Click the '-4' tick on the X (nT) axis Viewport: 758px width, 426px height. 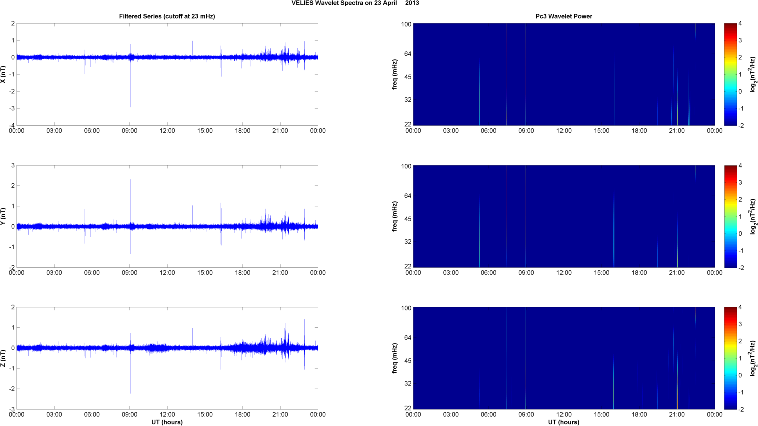coord(12,125)
